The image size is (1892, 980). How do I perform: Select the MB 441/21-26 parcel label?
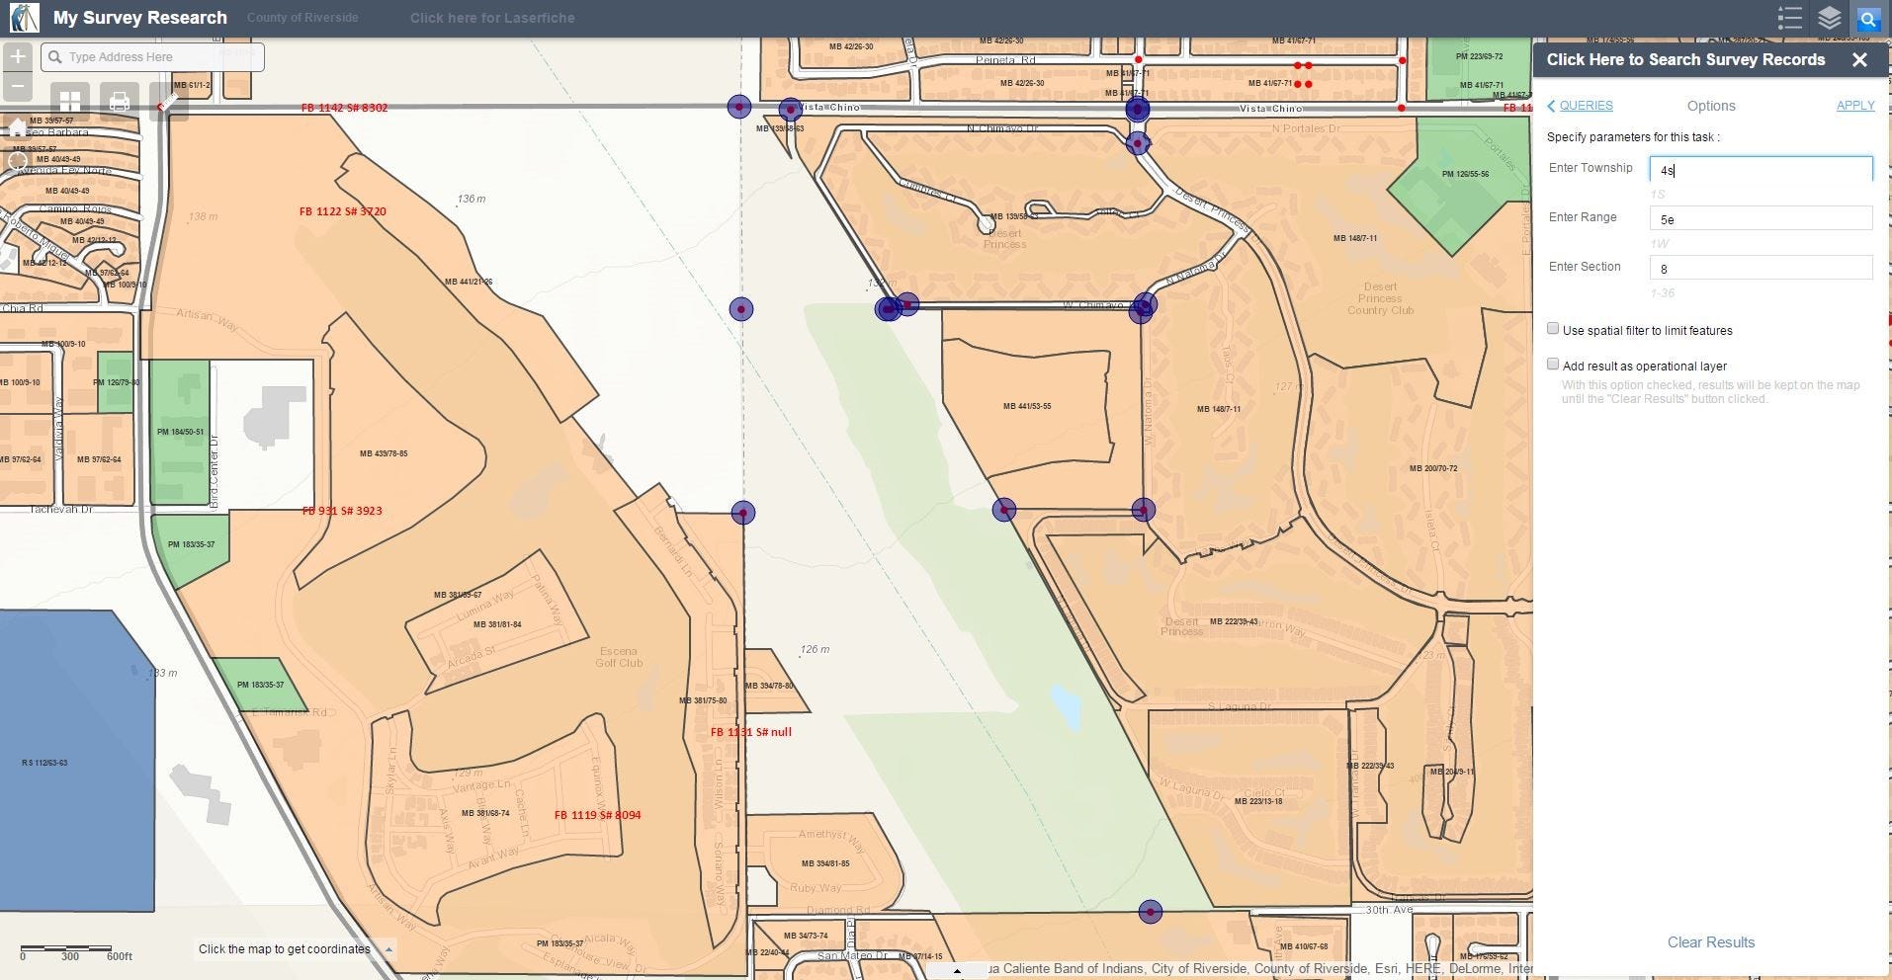[469, 282]
